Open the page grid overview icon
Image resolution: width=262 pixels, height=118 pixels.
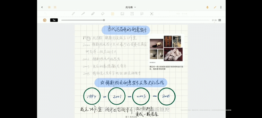[49, 7]
